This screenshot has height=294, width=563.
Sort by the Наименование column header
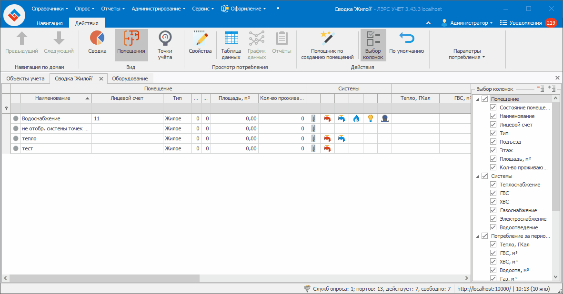pyautogui.click(x=56, y=98)
